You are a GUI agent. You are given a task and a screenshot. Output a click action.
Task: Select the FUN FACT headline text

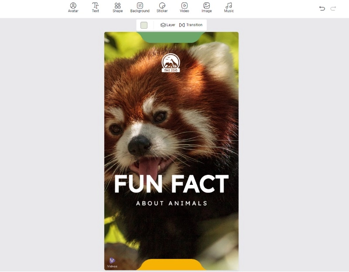coord(171,184)
